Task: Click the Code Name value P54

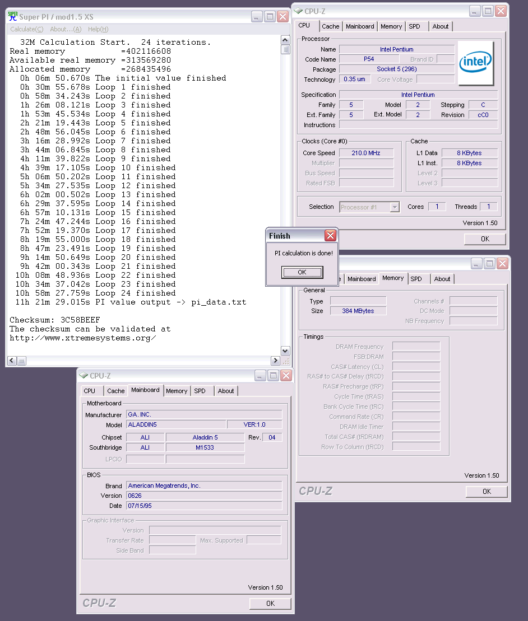Action: coord(369,59)
